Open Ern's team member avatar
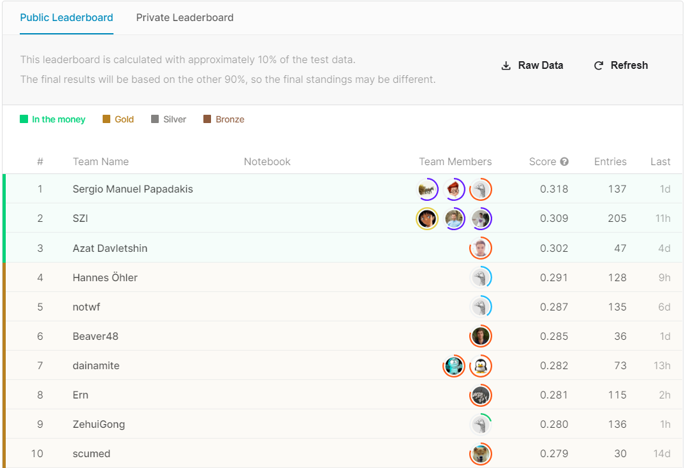686x468 pixels. pos(481,395)
